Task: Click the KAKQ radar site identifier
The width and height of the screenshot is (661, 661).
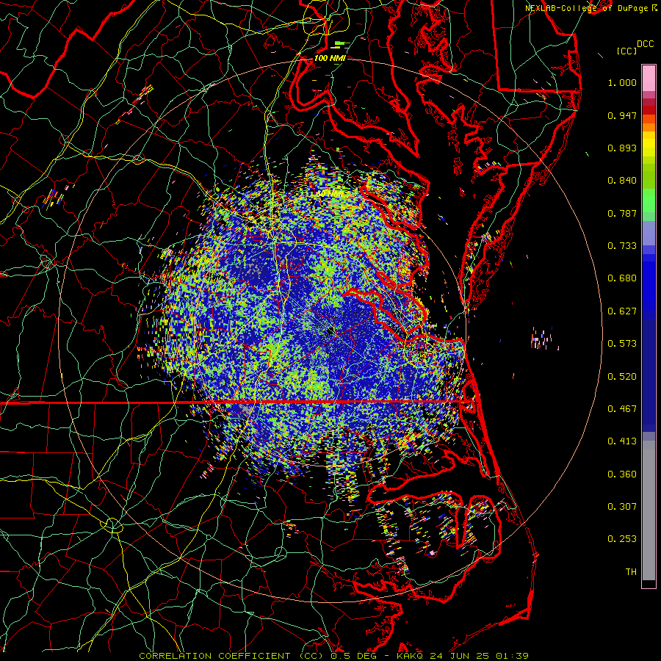Action: pyautogui.click(x=411, y=656)
